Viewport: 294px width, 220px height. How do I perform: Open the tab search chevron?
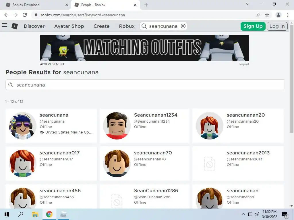248,4
